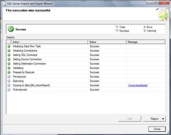Click the '0 Warning' summary text

[x=150, y=31]
